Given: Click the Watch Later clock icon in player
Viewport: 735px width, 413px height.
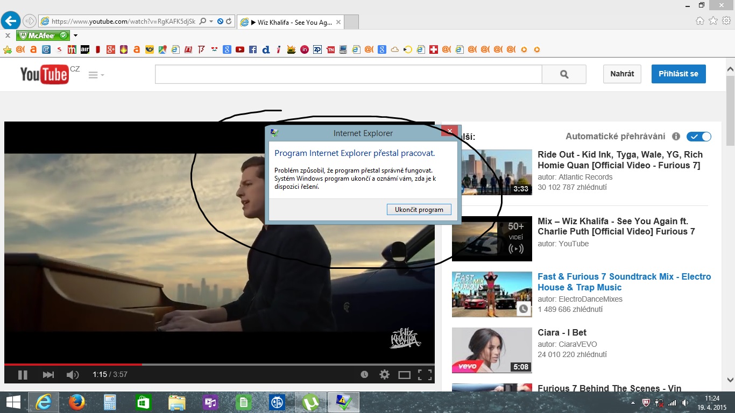Looking at the screenshot, I should coord(364,375).
